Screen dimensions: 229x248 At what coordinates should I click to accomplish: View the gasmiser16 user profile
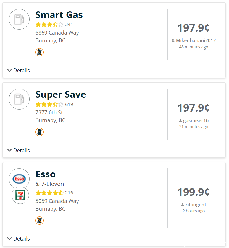click(x=196, y=120)
